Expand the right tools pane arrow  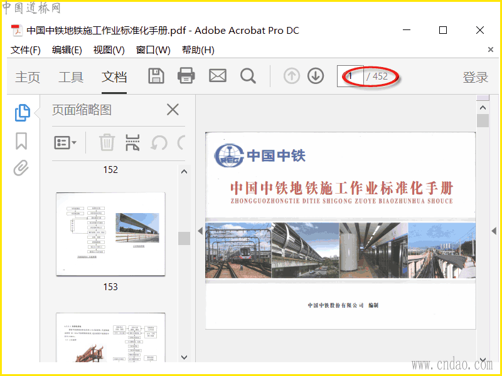coord(494,231)
